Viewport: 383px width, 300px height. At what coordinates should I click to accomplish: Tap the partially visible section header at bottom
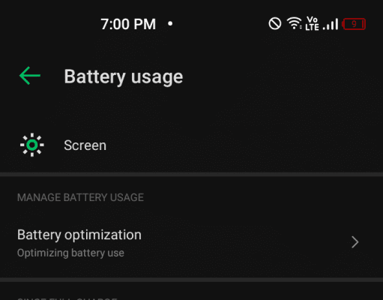point(67,298)
